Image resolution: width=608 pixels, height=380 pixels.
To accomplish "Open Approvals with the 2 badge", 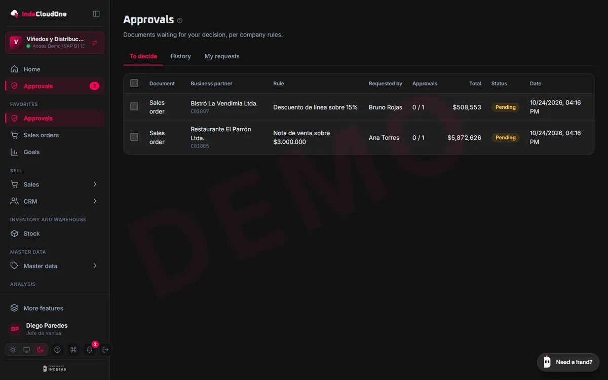I will point(55,86).
